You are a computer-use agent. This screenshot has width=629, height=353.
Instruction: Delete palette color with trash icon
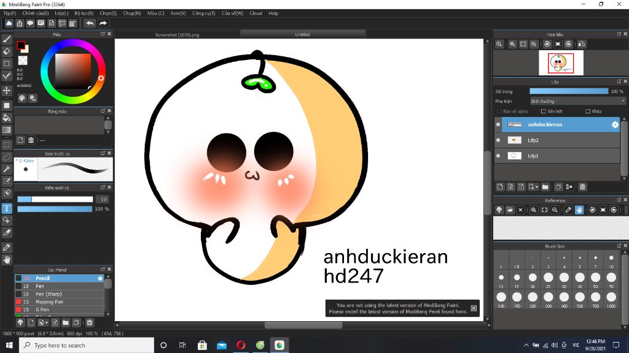(x=31, y=140)
